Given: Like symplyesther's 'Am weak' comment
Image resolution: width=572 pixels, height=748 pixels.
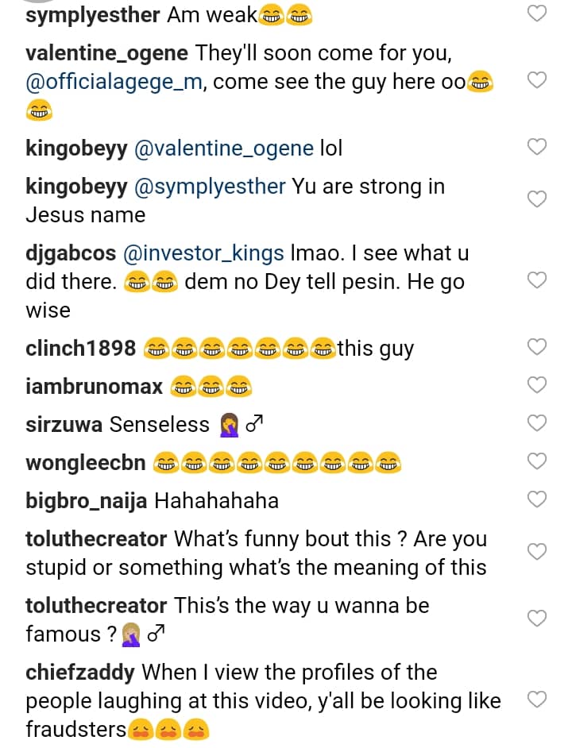Looking at the screenshot, I should click(538, 14).
